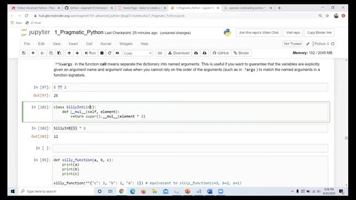The width and height of the screenshot is (356, 200).
Task: Switch to the GitHub browser tab
Action: click(x=89, y=8)
